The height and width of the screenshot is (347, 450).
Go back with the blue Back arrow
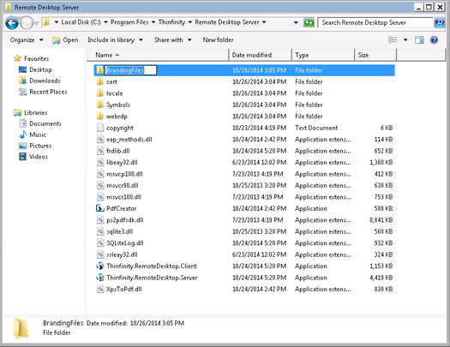12,23
